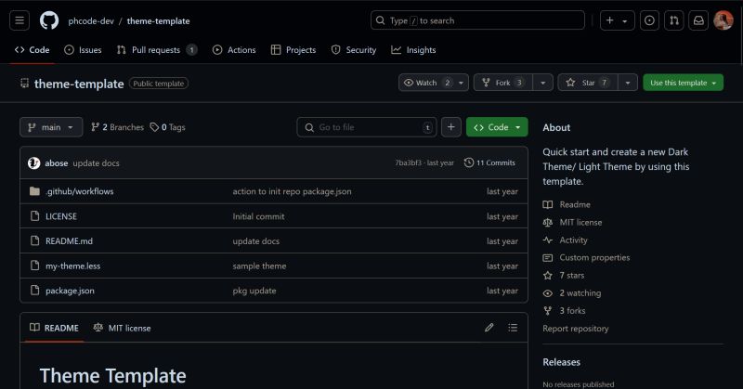Open the 2 watching link

pos(572,292)
